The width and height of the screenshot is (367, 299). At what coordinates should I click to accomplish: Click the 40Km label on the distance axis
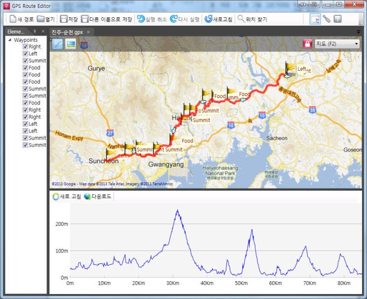pyautogui.click(x=207, y=283)
